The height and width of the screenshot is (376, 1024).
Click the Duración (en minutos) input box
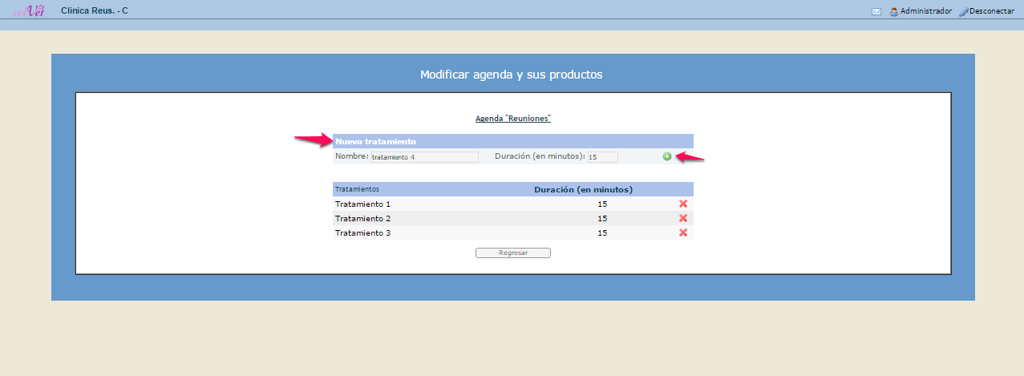click(x=602, y=157)
